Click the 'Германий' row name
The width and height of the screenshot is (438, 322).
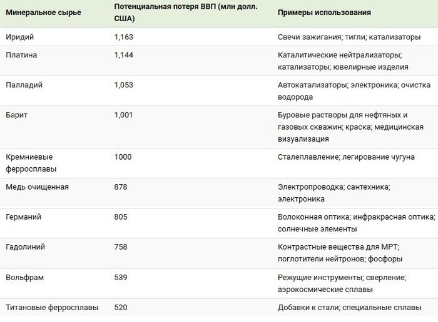click(23, 217)
